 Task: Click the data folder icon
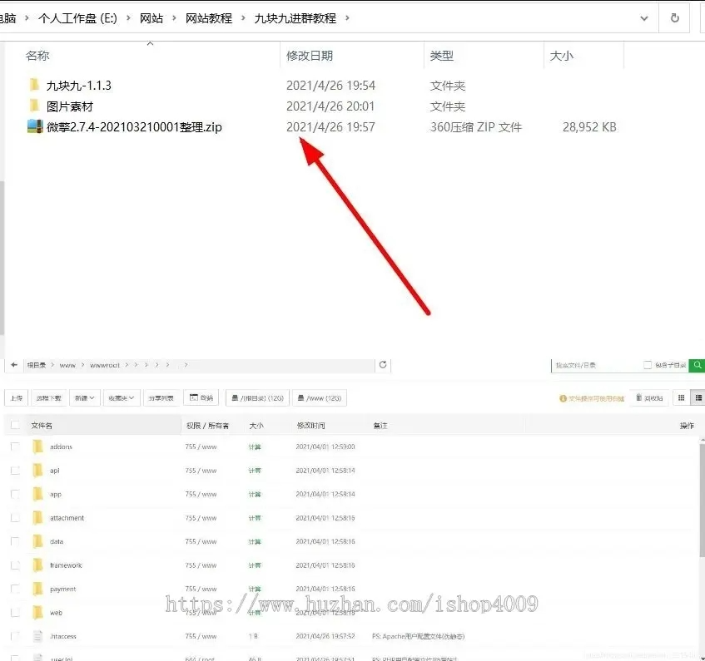[x=37, y=541]
